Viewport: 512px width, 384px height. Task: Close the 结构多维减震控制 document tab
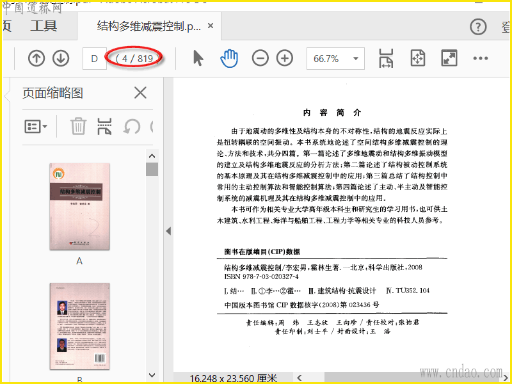click(211, 26)
